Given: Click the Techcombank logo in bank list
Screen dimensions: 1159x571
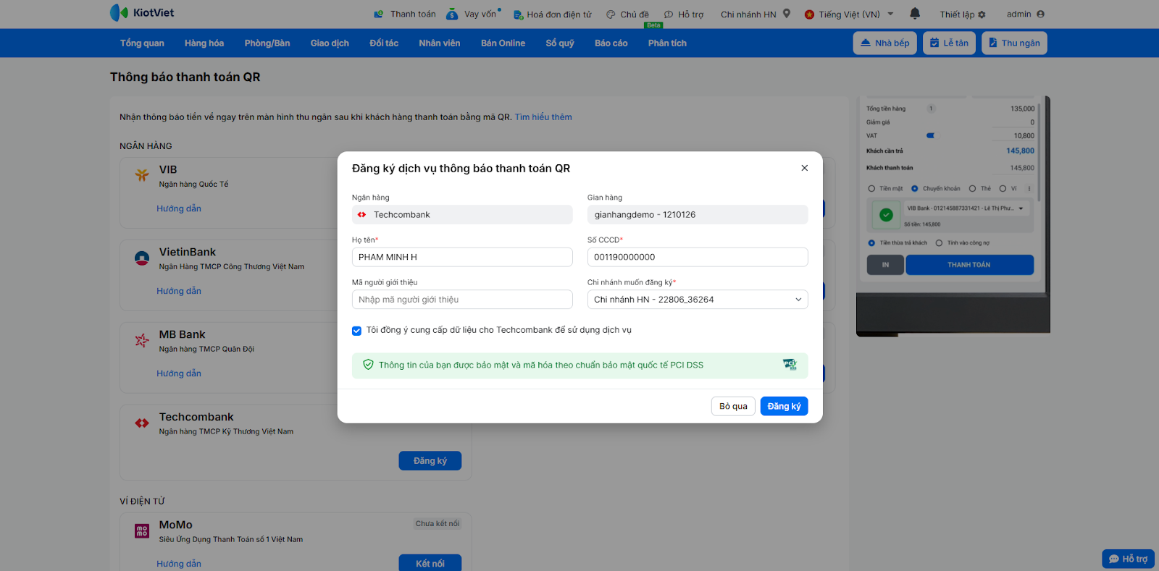Looking at the screenshot, I should point(142,423).
